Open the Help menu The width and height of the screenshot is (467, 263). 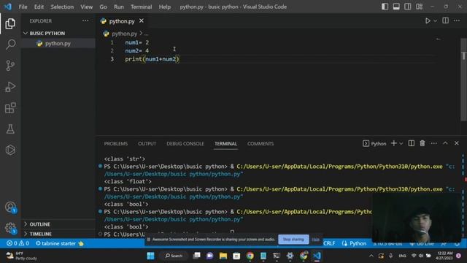coord(165,7)
